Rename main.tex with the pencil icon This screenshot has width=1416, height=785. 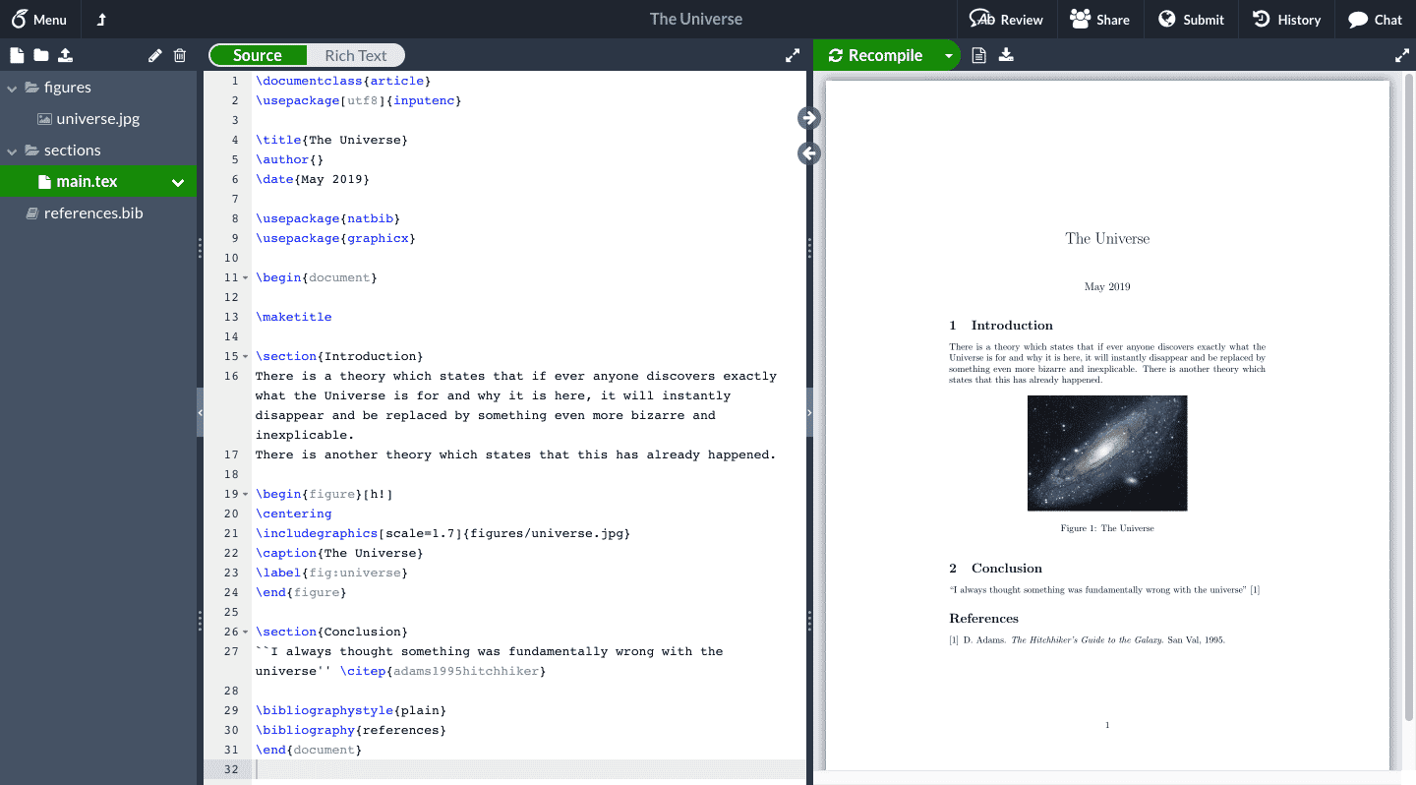tap(154, 55)
